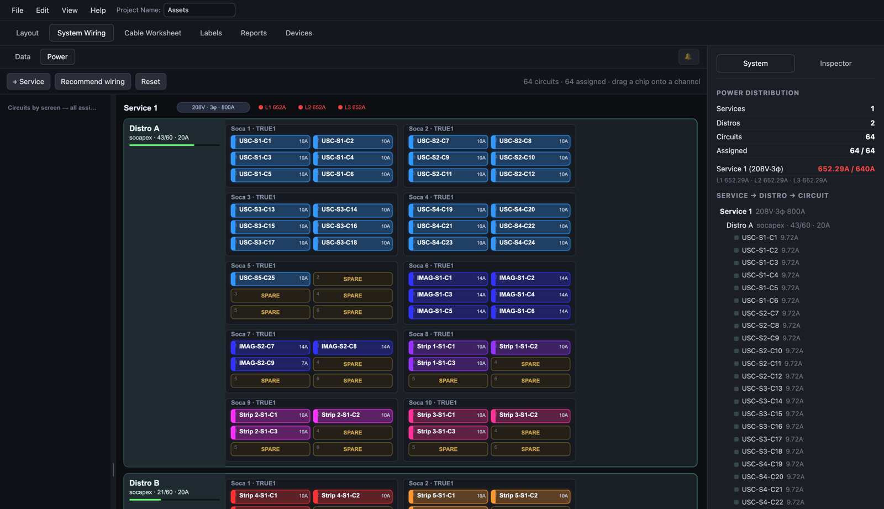Click the Service 1 heading in wiring canvas
Screen dimensions: 884x509
pyautogui.click(x=140, y=108)
